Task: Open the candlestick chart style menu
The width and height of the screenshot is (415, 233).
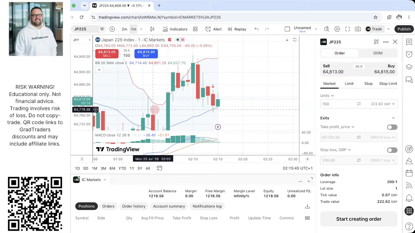Action: pos(152,29)
